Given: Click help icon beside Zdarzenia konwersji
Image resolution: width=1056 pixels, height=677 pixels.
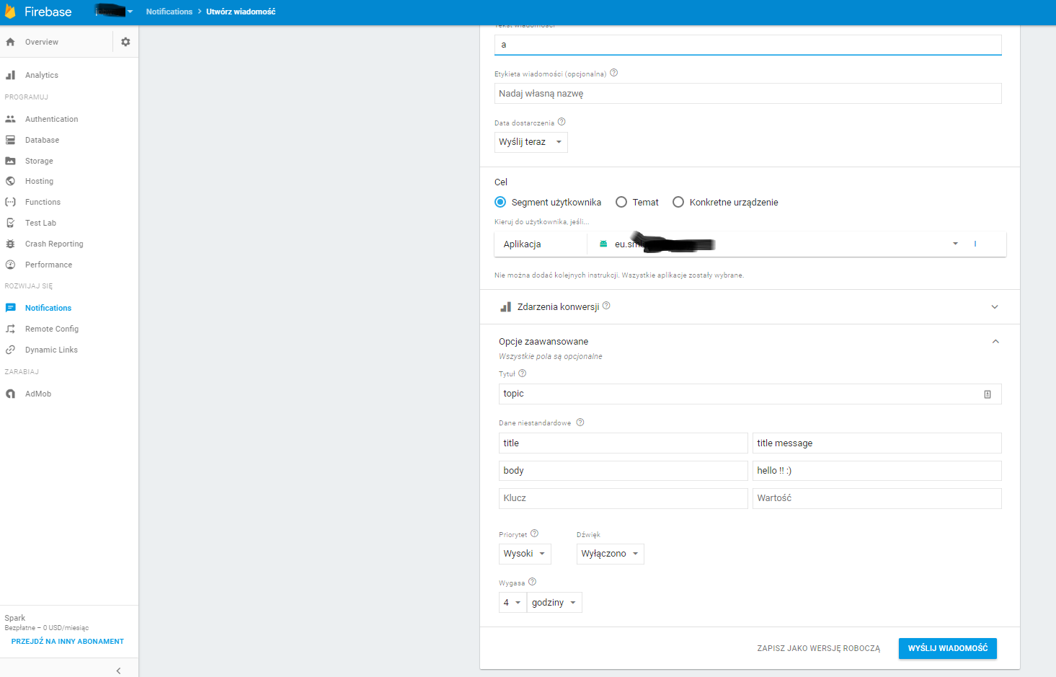Looking at the screenshot, I should tap(606, 306).
